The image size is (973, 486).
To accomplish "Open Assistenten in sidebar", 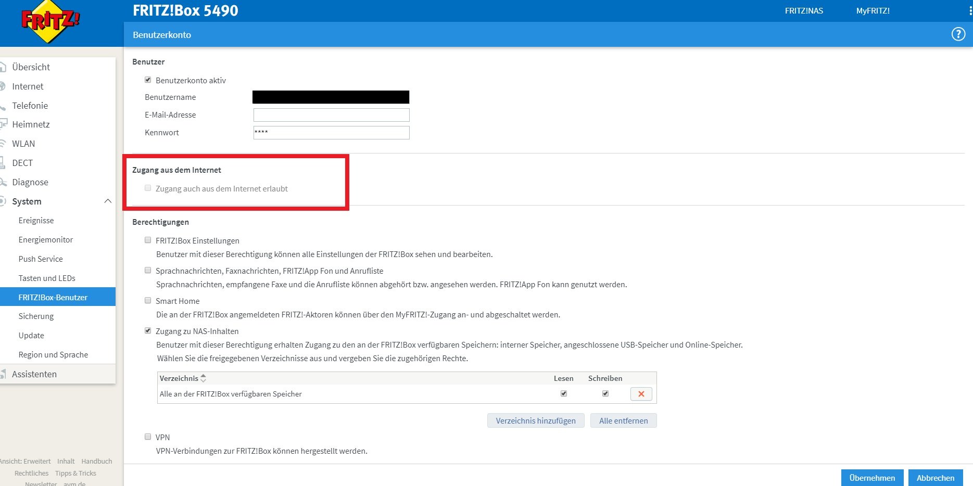I will (34, 374).
